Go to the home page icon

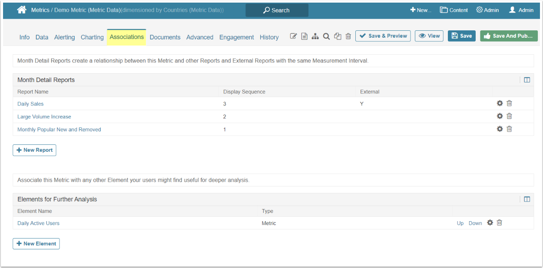point(22,10)
